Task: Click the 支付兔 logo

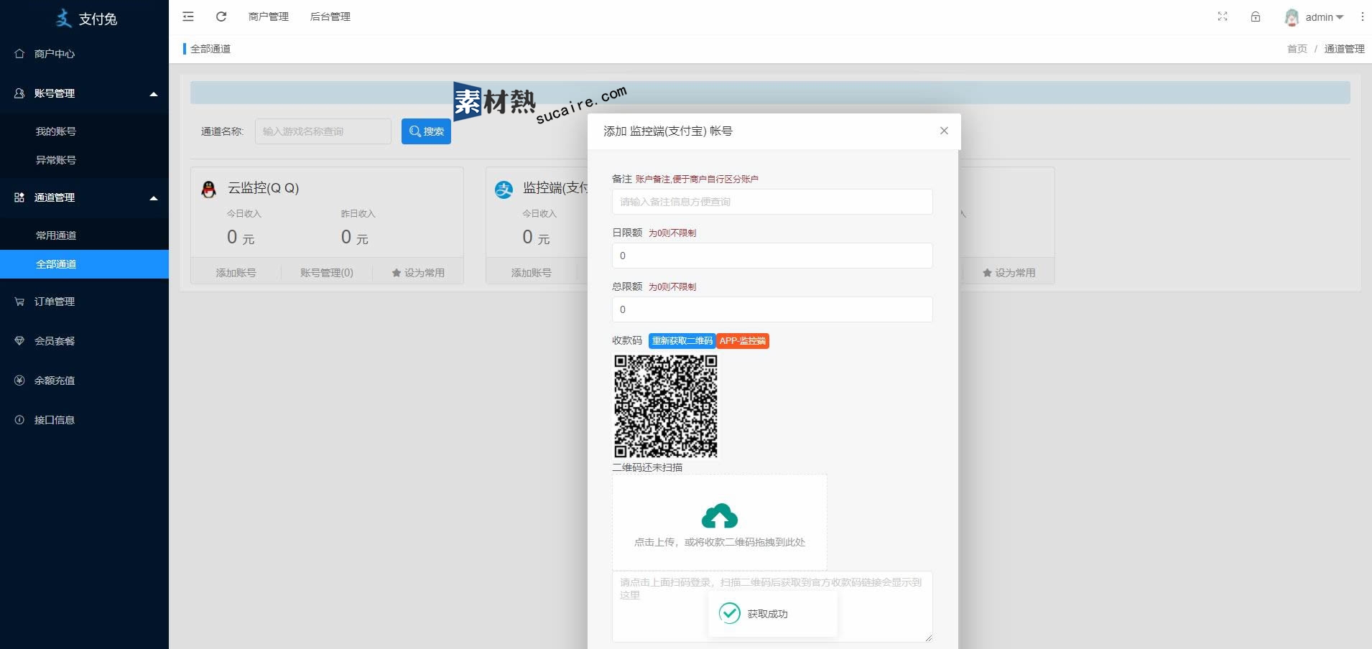Action: point(86,18)
